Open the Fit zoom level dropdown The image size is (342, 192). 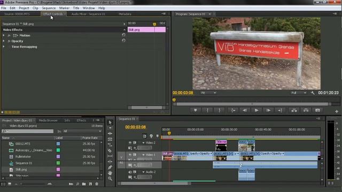click(x=208, y=93)
